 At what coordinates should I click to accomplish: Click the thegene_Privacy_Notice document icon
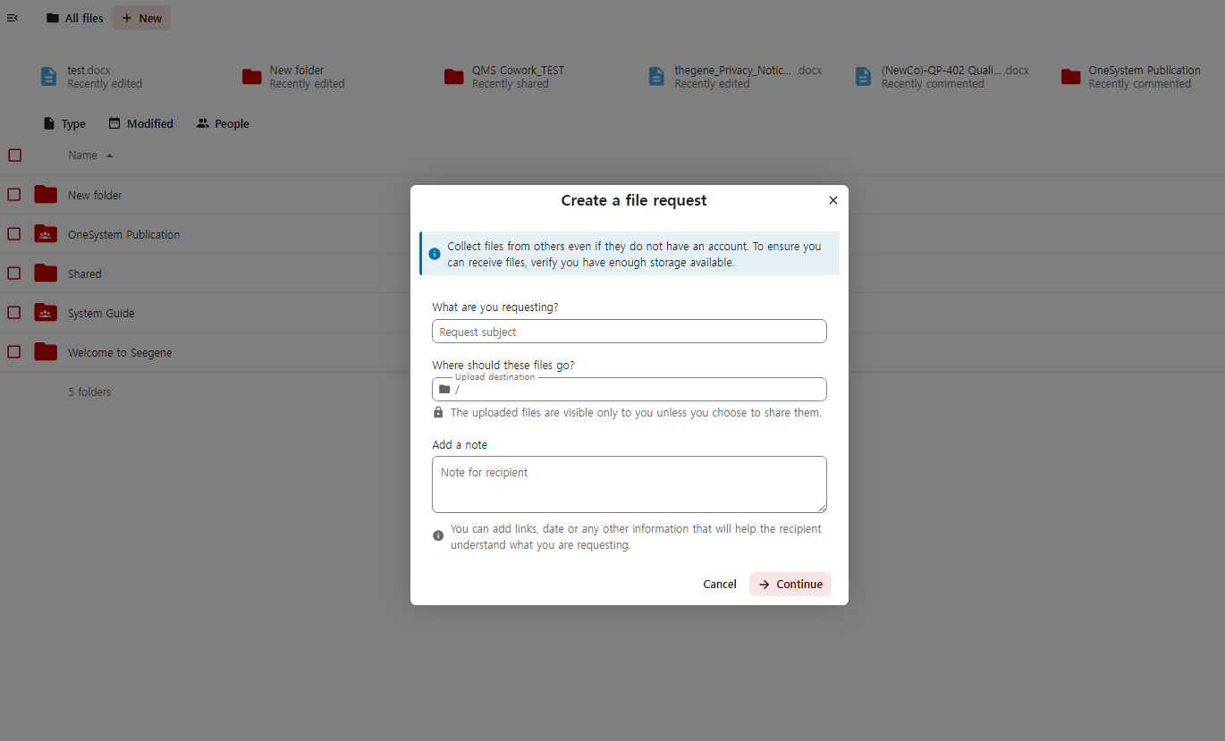pos(657,77)
